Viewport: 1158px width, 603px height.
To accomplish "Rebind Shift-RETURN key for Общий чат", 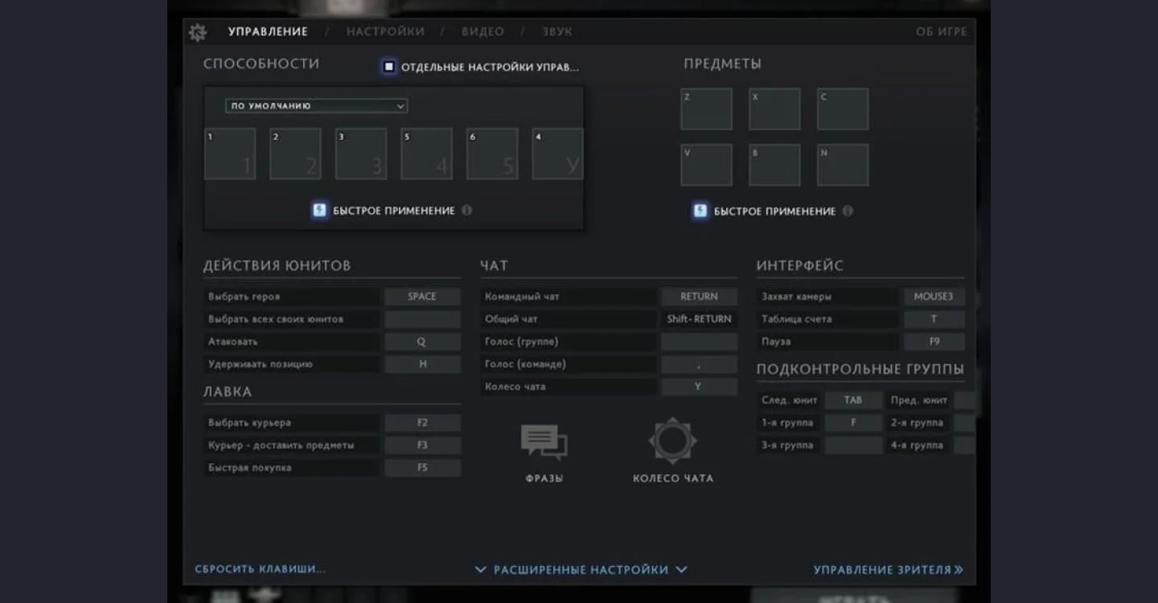I will click(699, 319).
